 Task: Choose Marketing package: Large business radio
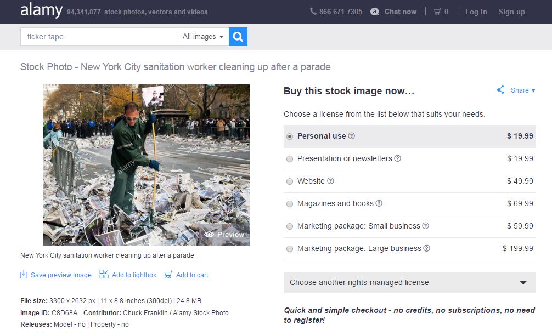(x=290, y=249)
